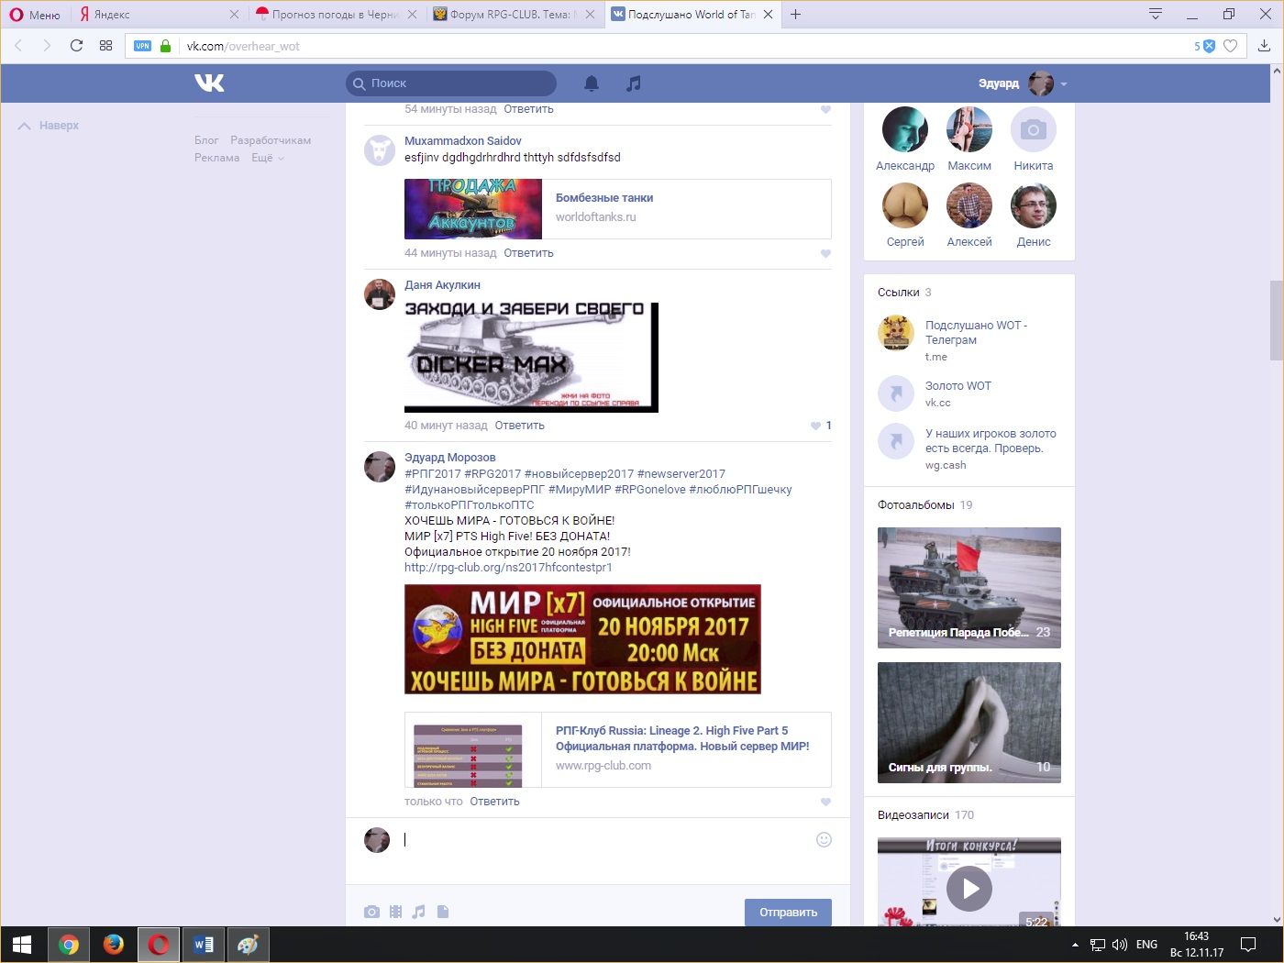Viewport: 1284px width, 963px height.
Task: Attach a photo using camera icon
Action: pyautogui.click(x=371, y=912)
